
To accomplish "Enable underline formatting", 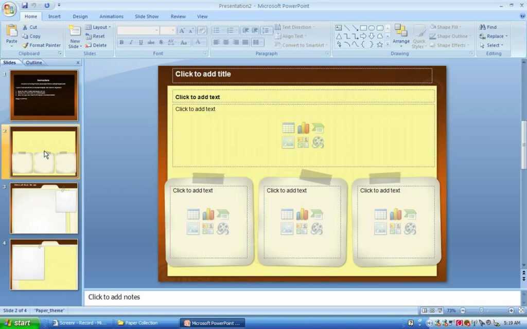I will tap(140, 42).
